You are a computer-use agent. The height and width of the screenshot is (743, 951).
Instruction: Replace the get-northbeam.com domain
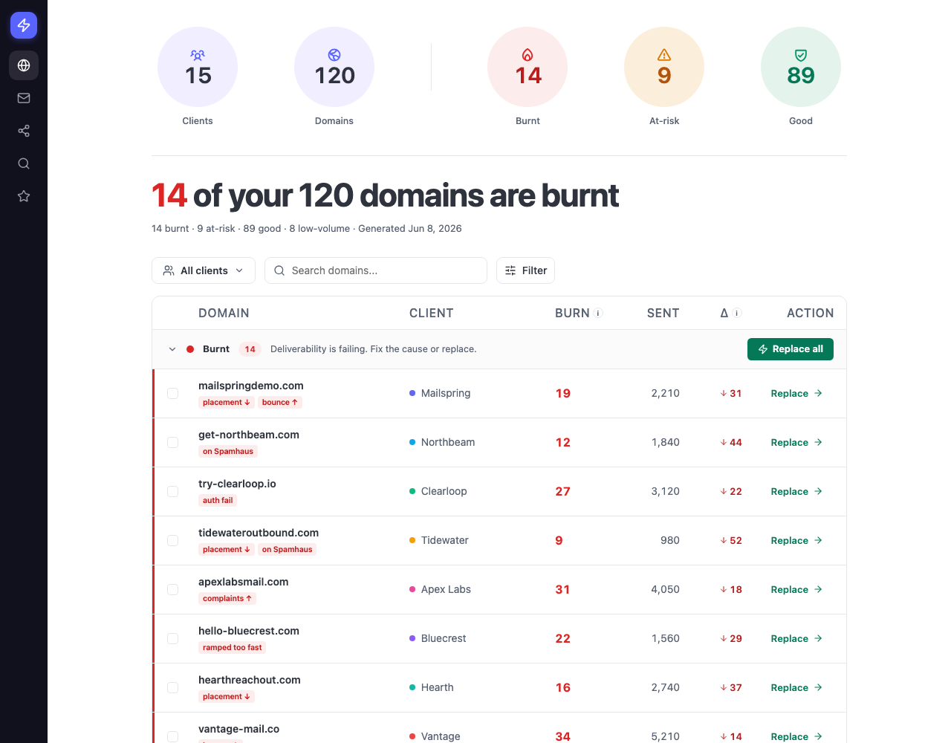[x=796, y=442]
